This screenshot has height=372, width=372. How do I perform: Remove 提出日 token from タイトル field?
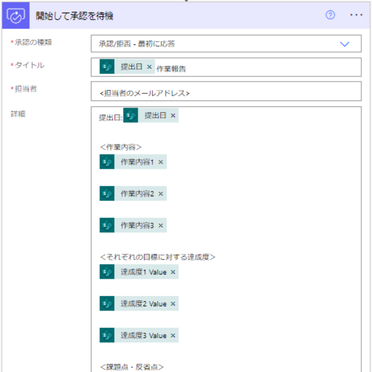click(149, 67)
